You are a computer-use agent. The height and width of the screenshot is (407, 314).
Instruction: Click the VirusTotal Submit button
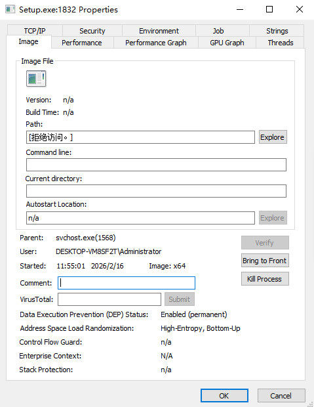(x=180, y=299)
